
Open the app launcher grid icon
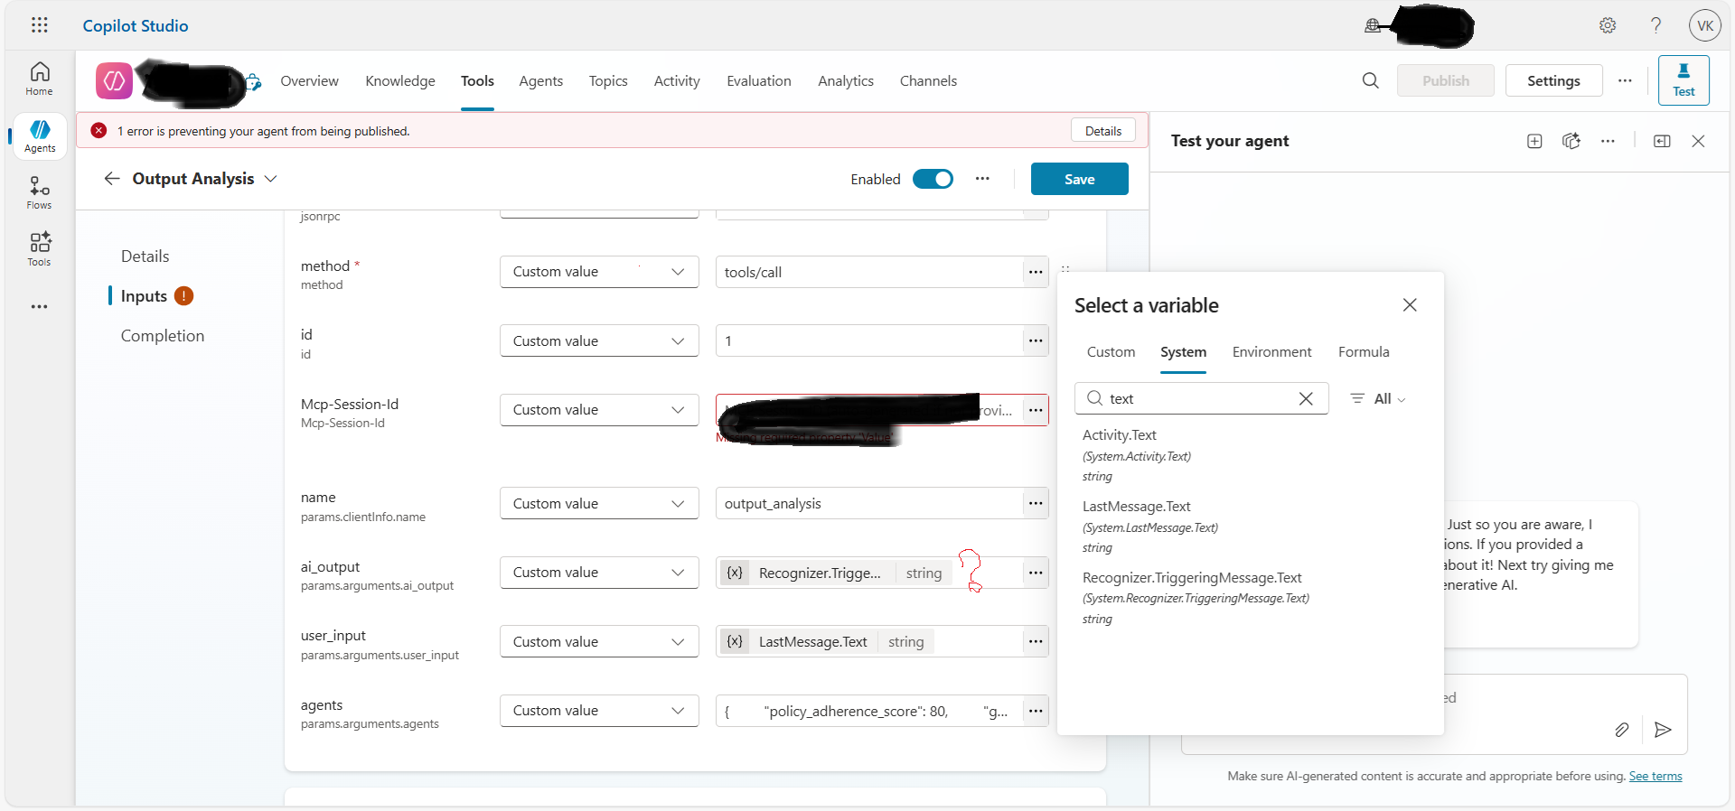click(40, 25)
